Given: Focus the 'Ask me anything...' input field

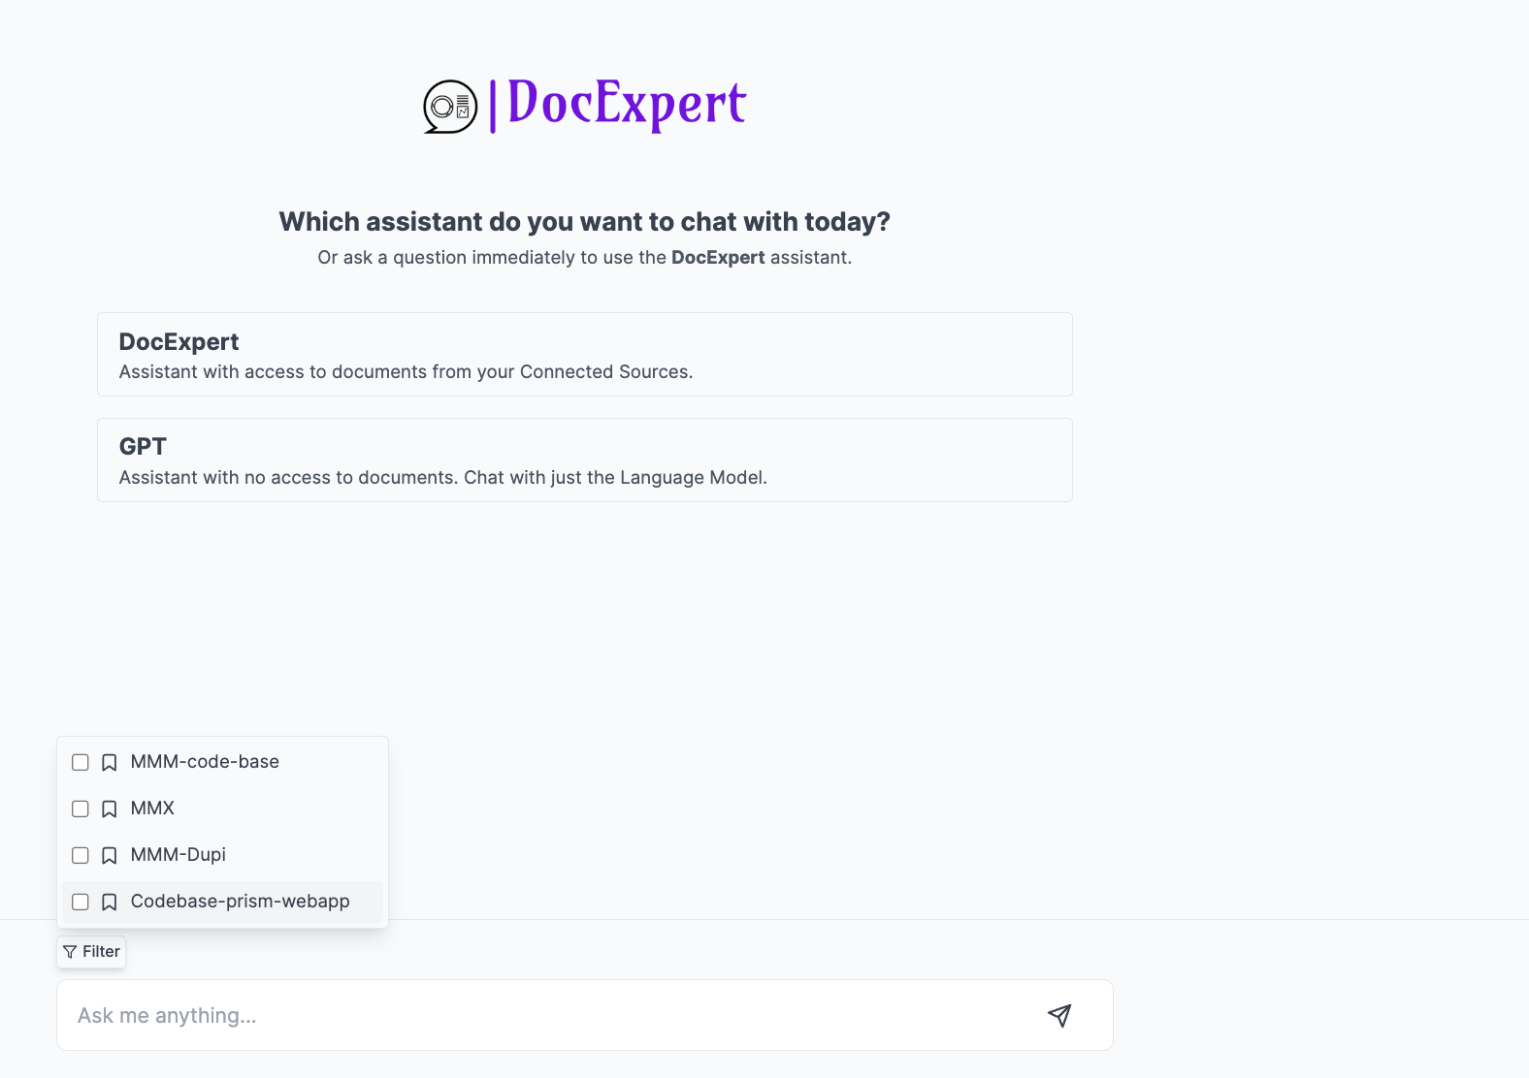Looking at the screenshot, I should (x=543, y=1015).
